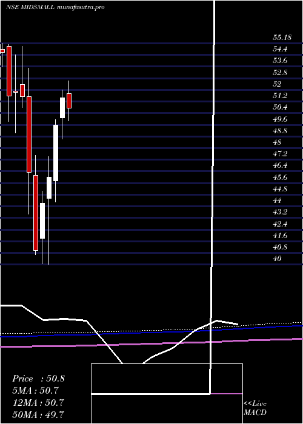Click the 44.8 price axis label
This screenshot has height=424, width=303.
pos(280,189)
